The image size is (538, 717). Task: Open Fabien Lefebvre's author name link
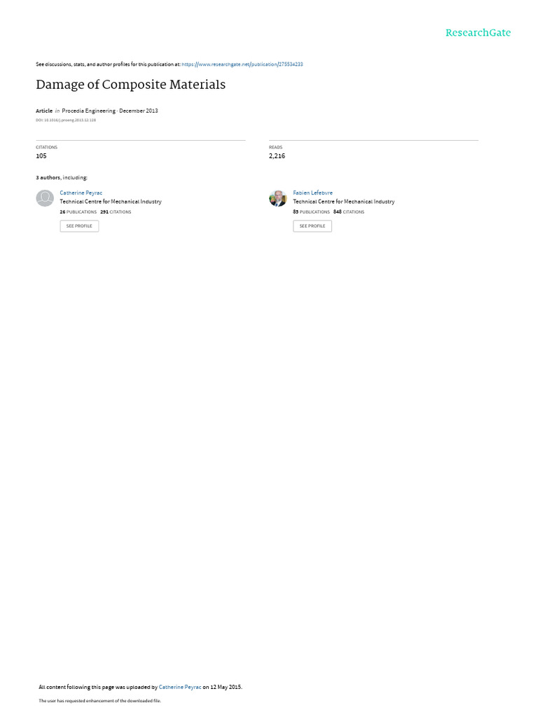tap(313, 193)
